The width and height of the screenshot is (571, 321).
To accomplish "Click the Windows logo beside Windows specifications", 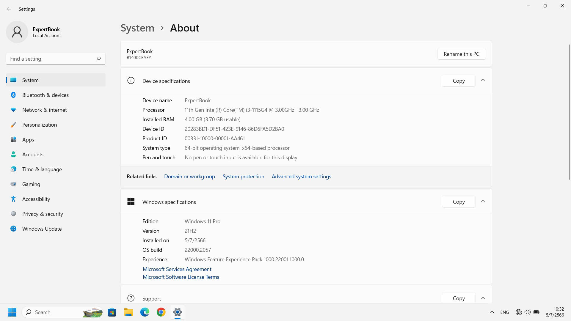I will (x=131, y=202).
